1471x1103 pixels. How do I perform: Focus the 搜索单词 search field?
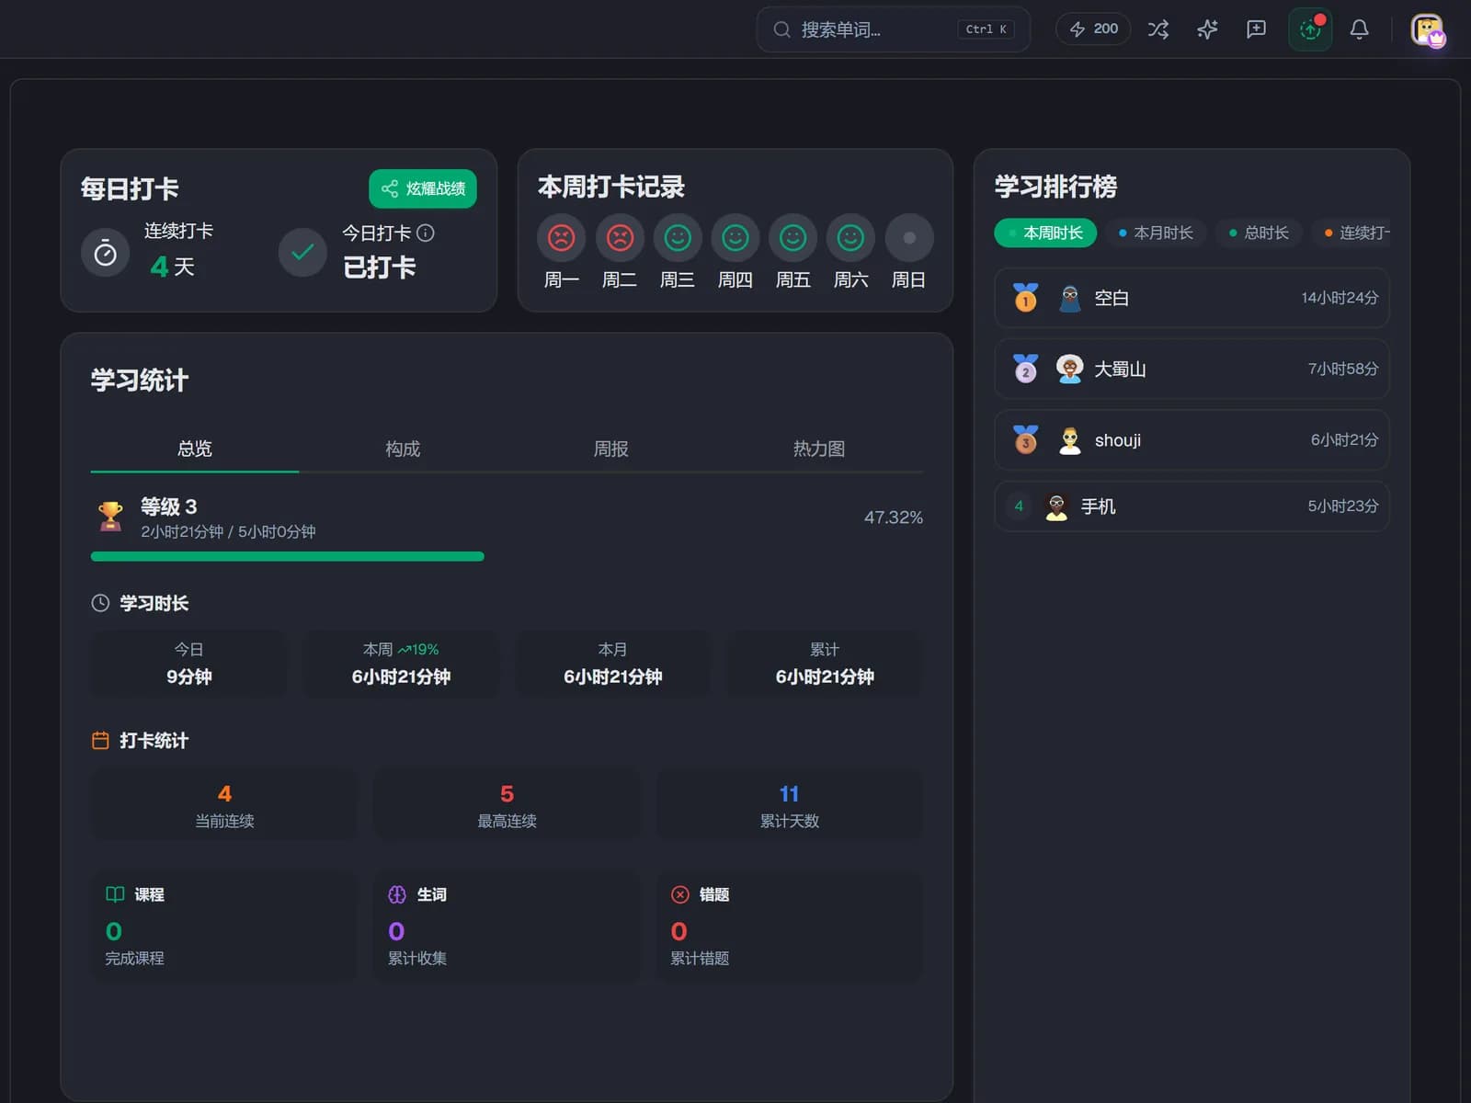pyautogui.click(x=893, y=29)
